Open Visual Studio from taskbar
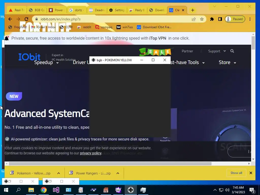260x195 pixels. coord(56,190)
